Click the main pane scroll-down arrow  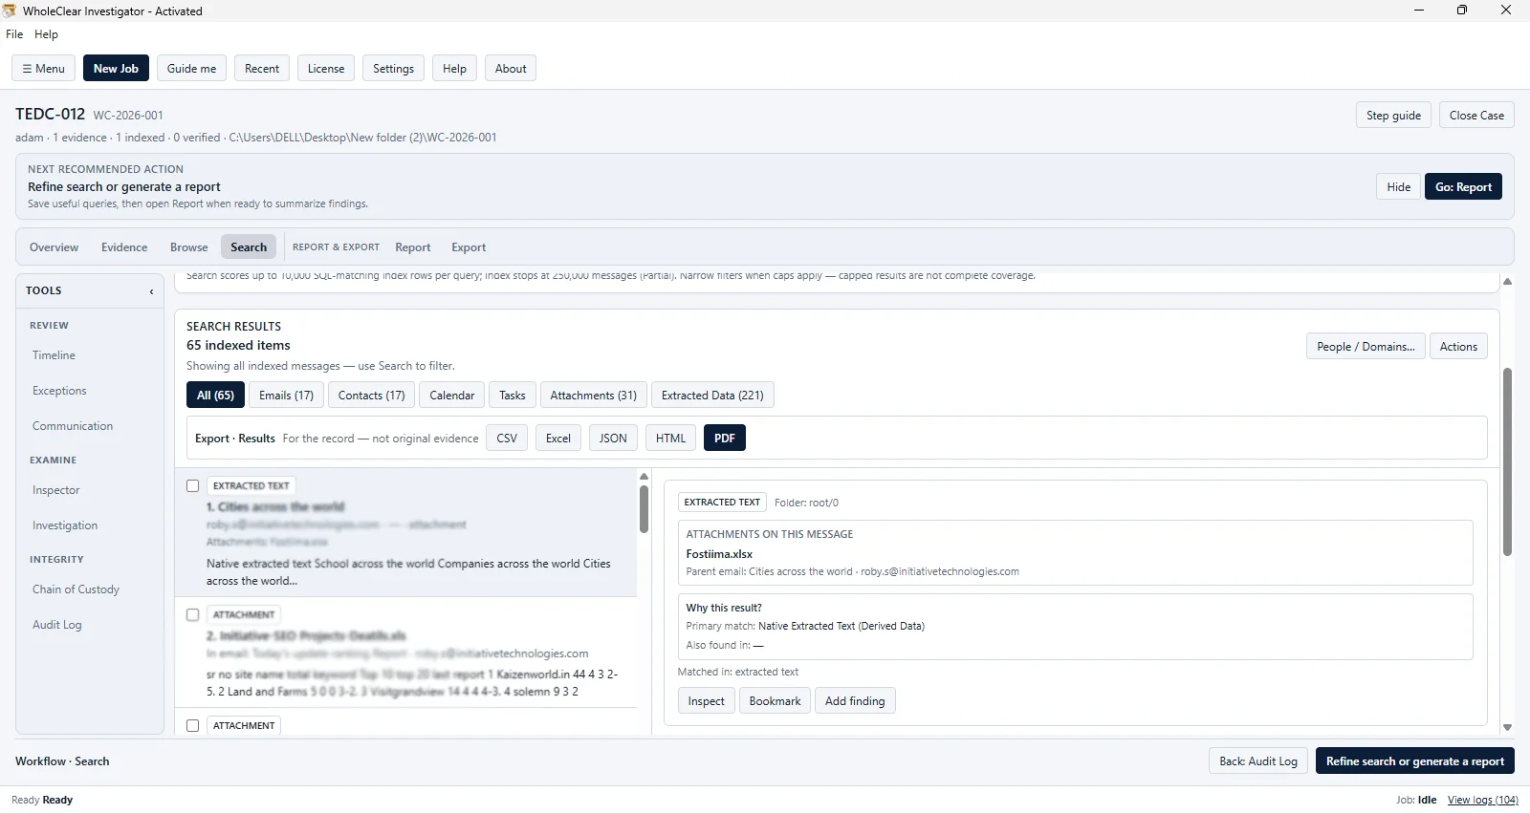1507,728
